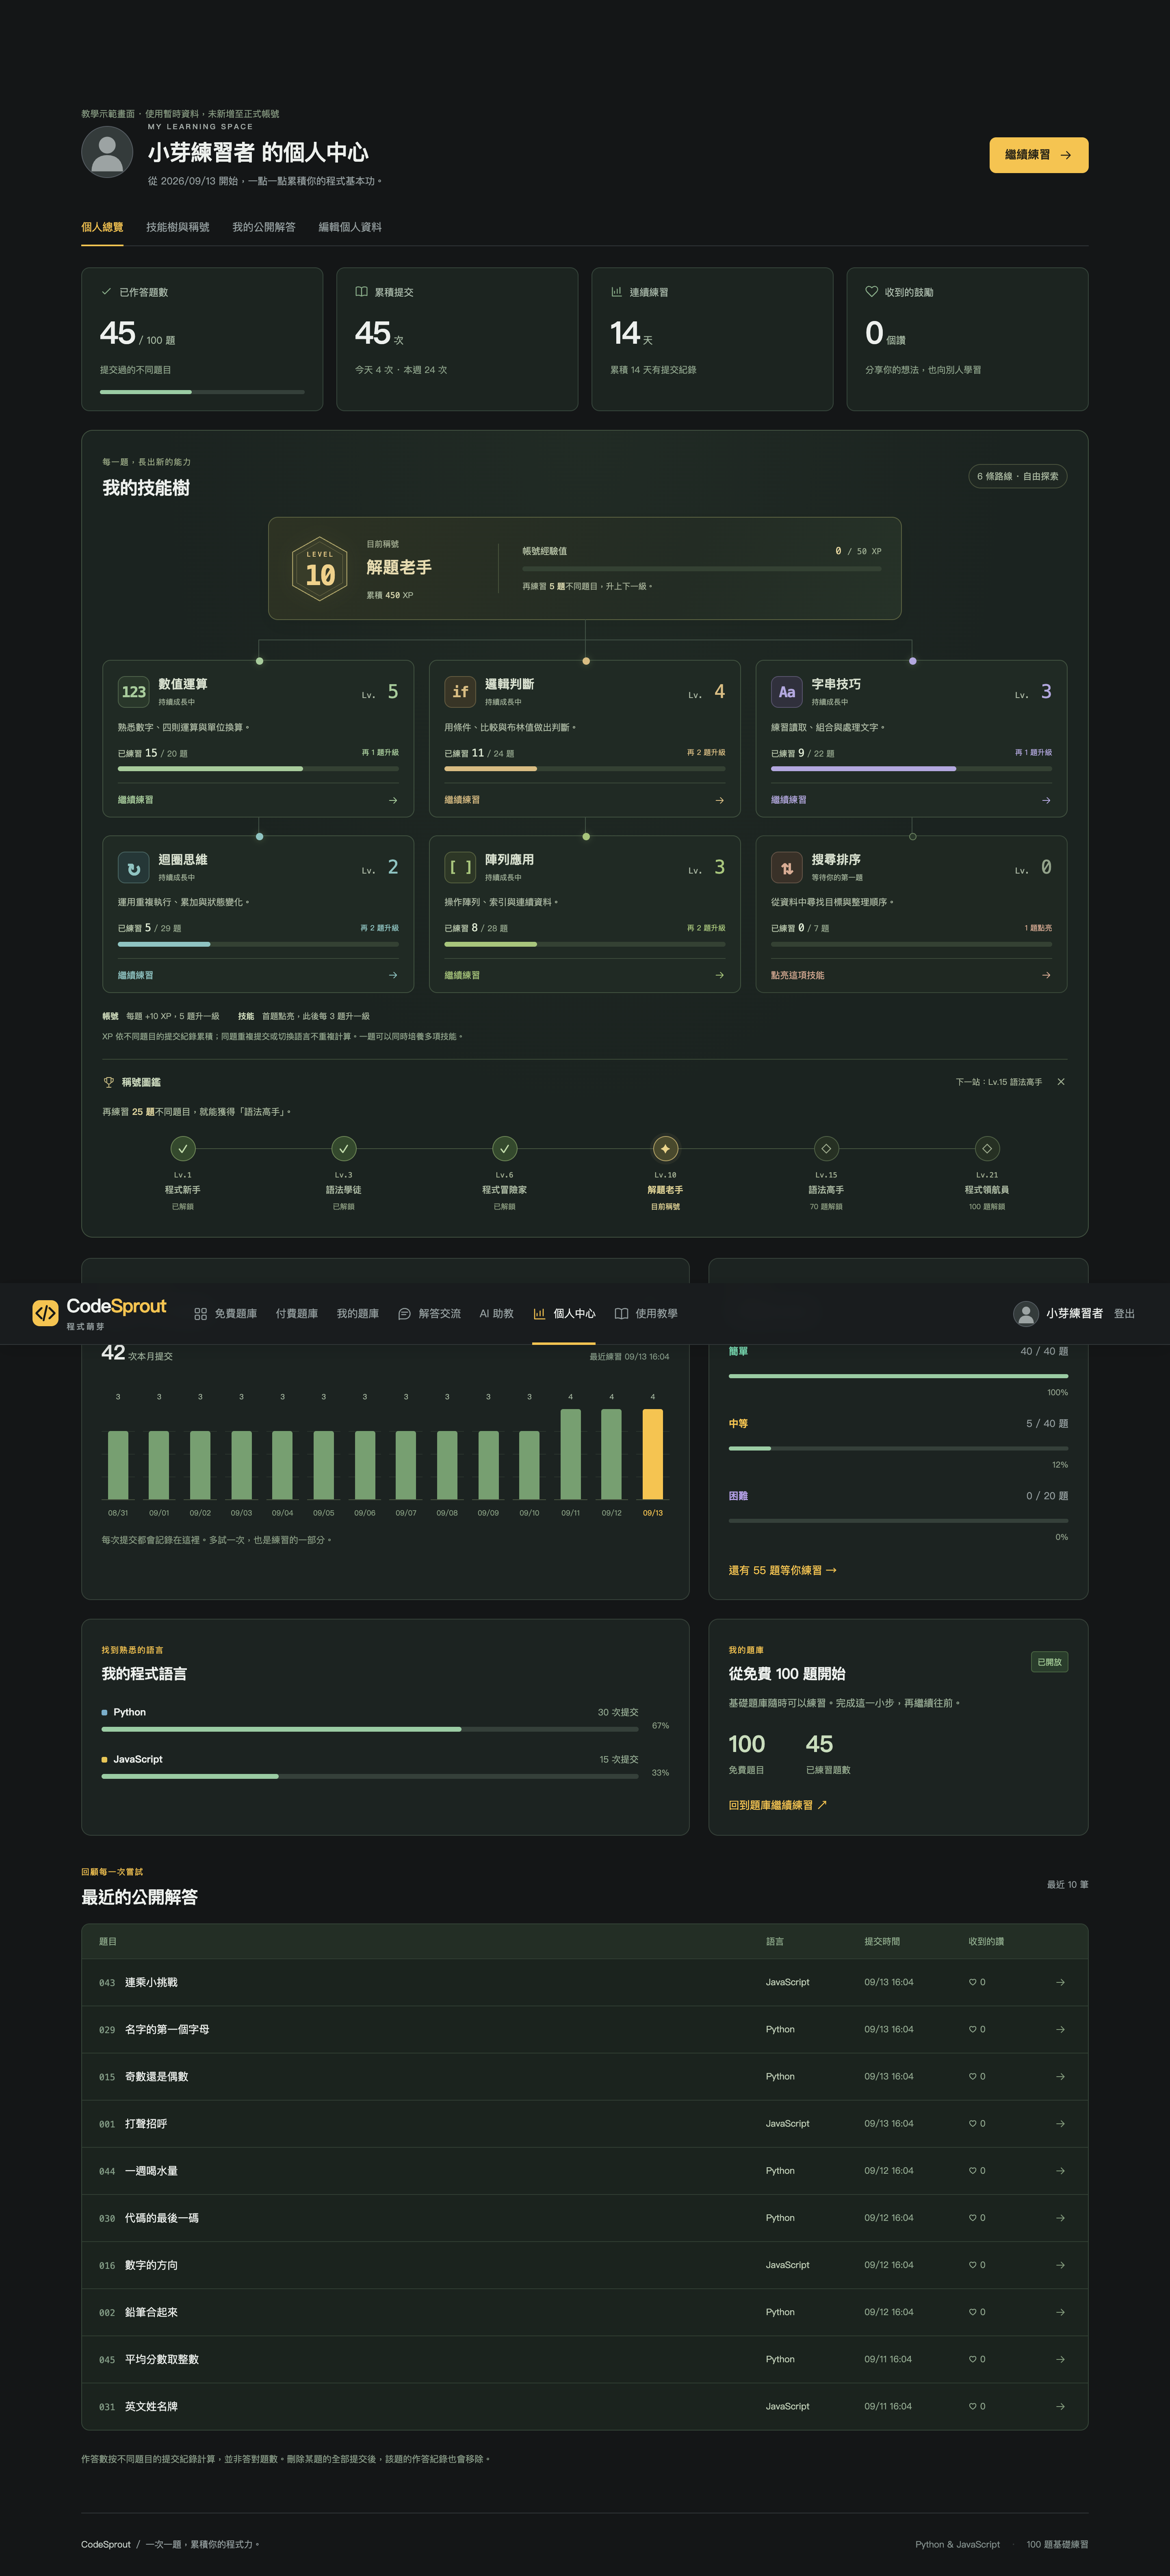Click the arrow on 字串技巧 card
Image resolution: width=1170 pixels, height=2576 pixels.
pyautogui.click(x=1046, y=800)
